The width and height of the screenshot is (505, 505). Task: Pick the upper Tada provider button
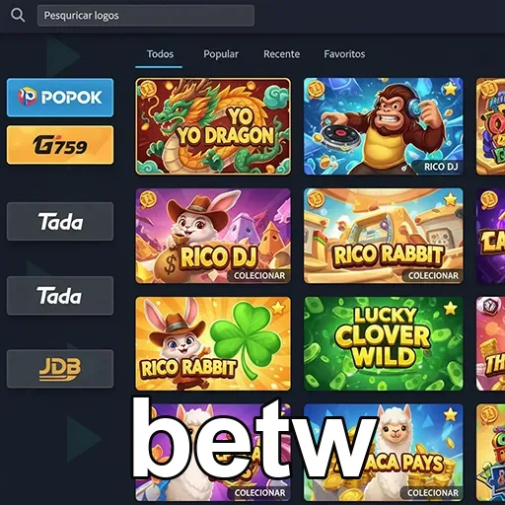[60, 221]
